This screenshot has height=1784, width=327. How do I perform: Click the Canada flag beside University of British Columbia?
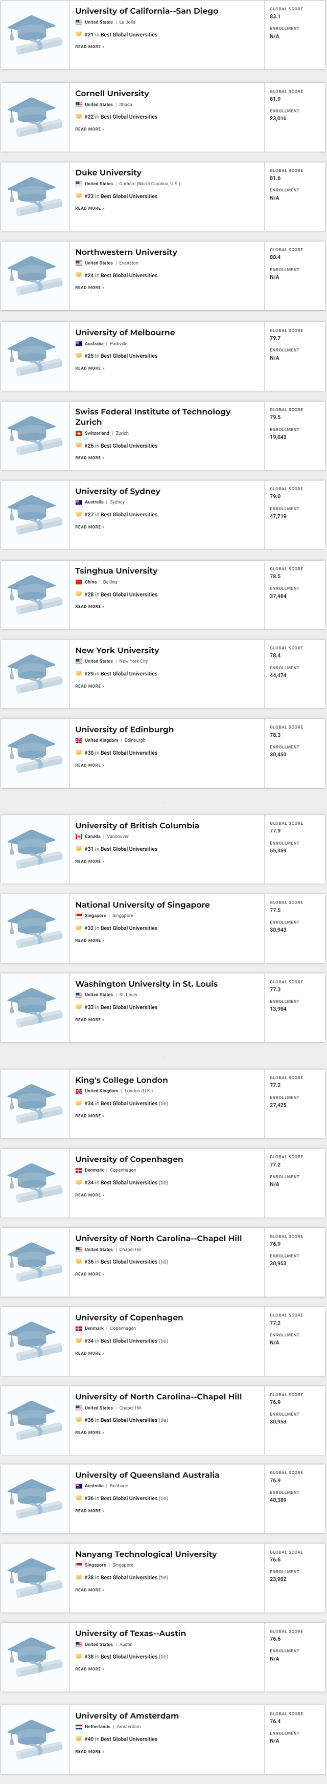(x=78, y=836)
